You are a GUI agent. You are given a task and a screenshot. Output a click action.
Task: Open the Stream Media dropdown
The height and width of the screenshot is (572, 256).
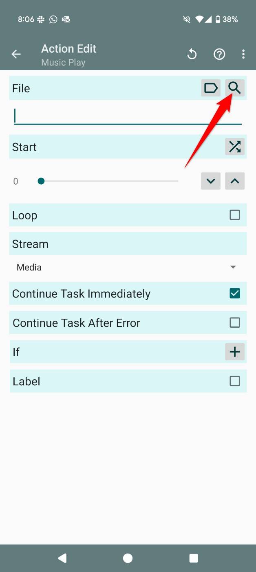127,267
